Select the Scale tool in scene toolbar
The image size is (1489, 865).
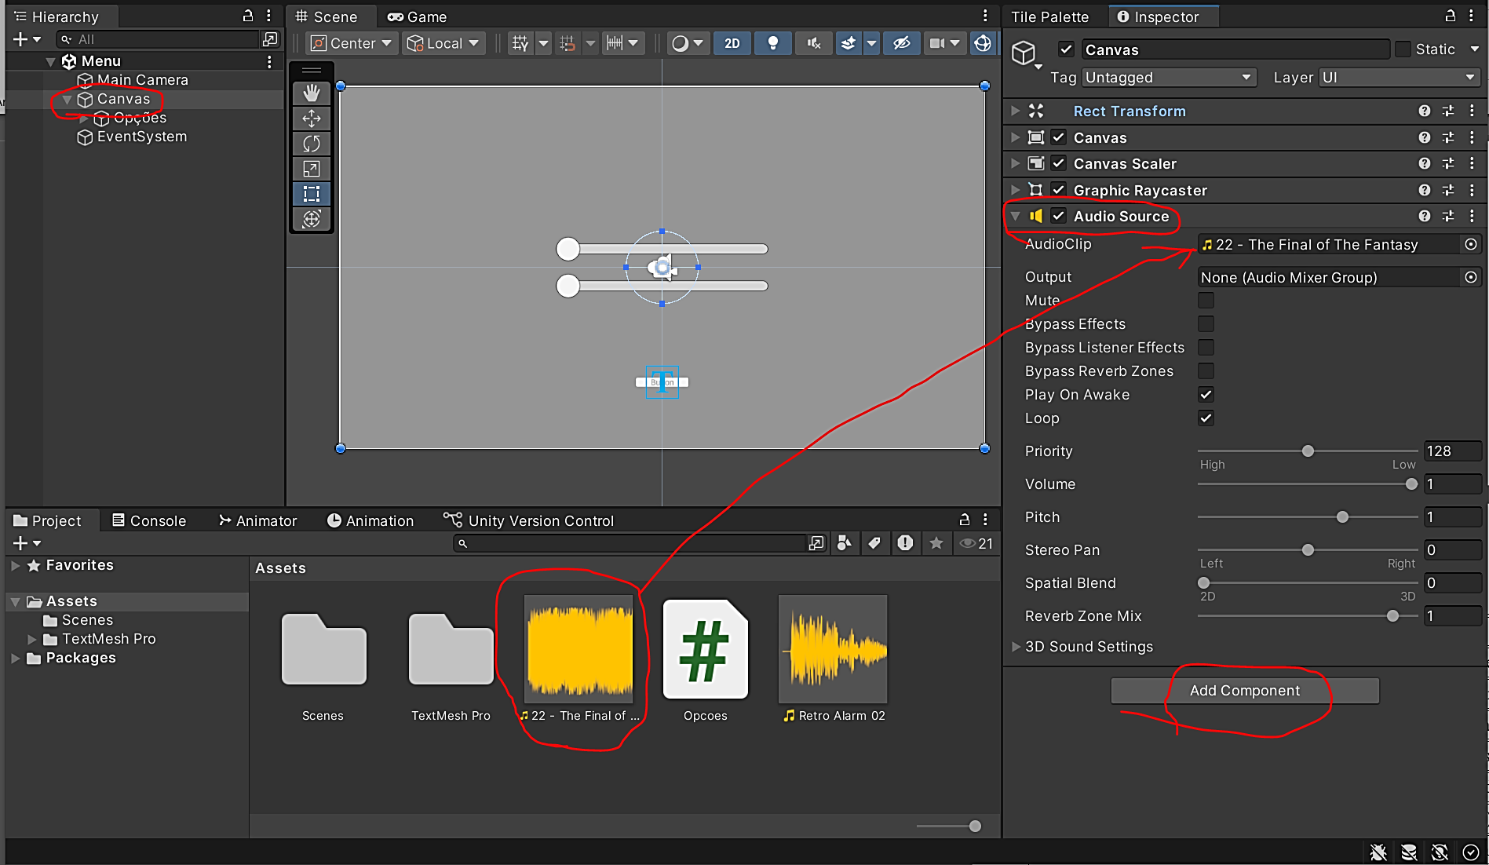tap(312, 169)
